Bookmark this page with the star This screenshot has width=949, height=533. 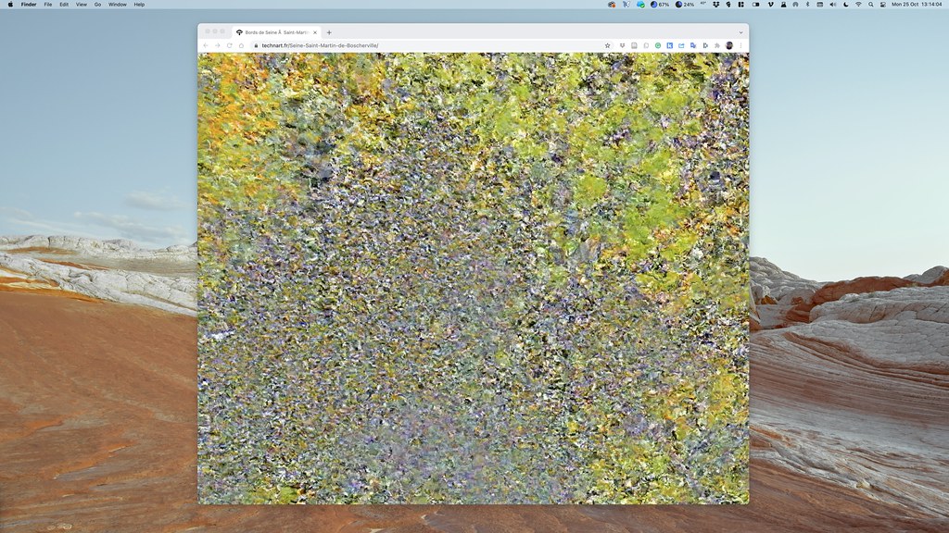[x=608, y=45]
